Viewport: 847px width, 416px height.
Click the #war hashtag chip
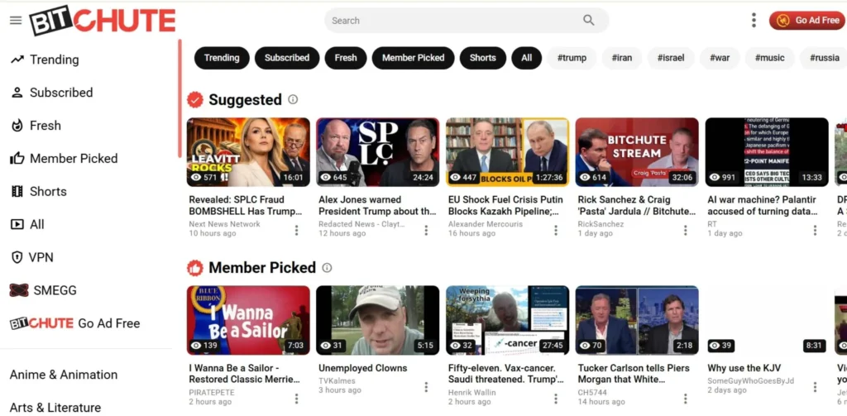720,58
